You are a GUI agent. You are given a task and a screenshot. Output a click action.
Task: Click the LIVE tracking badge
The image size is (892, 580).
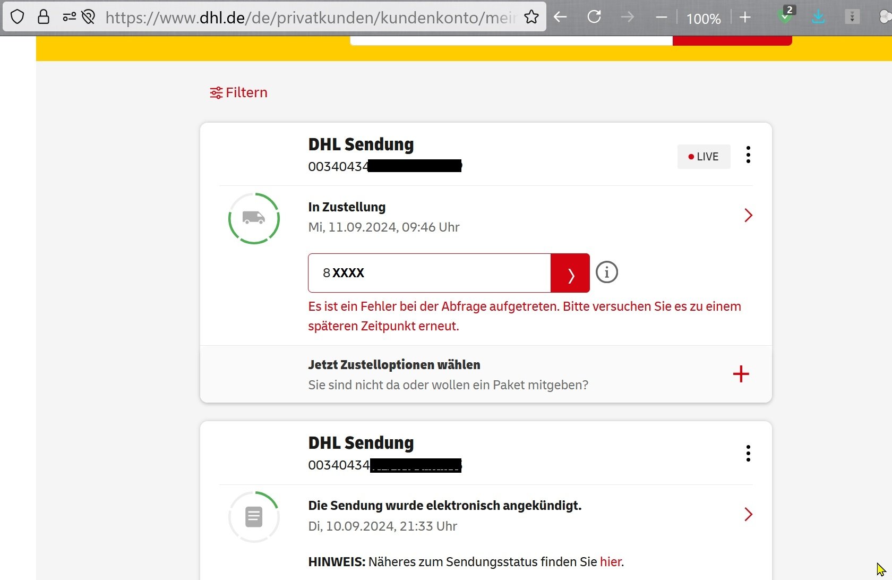tap(704, 157)
